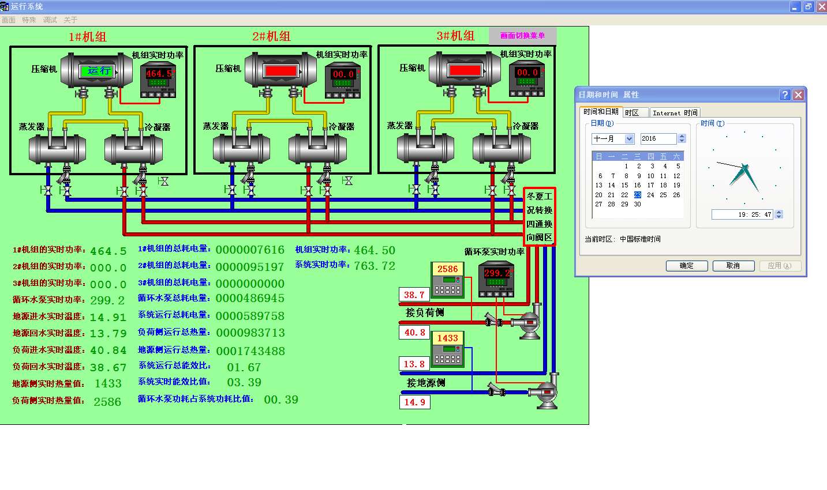Screen dimensions: 827x490
Task: Open the 画面 menu
Action: pyautogui.click(x=9, y=20)
